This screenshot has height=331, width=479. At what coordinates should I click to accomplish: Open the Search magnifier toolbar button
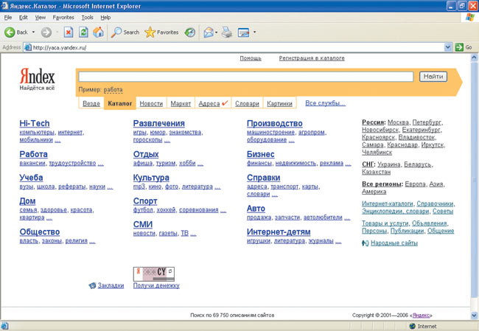(x=125, y=32)
